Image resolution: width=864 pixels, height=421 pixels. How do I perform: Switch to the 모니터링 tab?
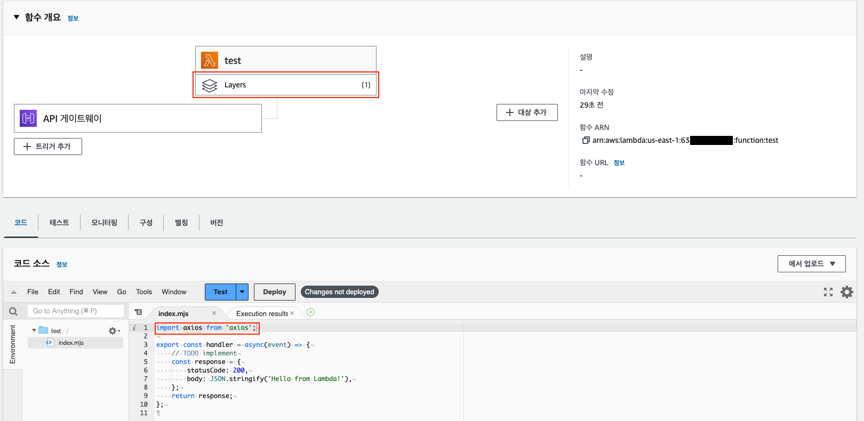pyautogui.click(x=104, y=223)
